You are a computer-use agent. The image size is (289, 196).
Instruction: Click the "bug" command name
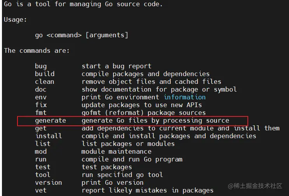(x=41, y=66)
